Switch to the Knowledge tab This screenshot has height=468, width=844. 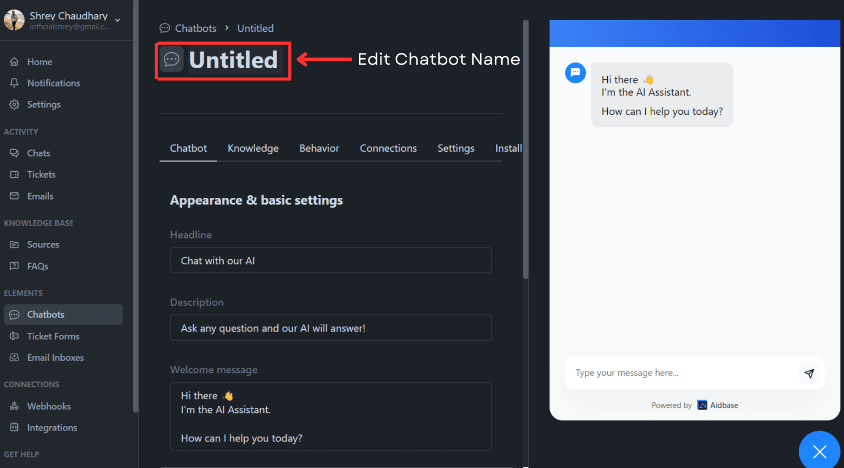click(253, 148)
